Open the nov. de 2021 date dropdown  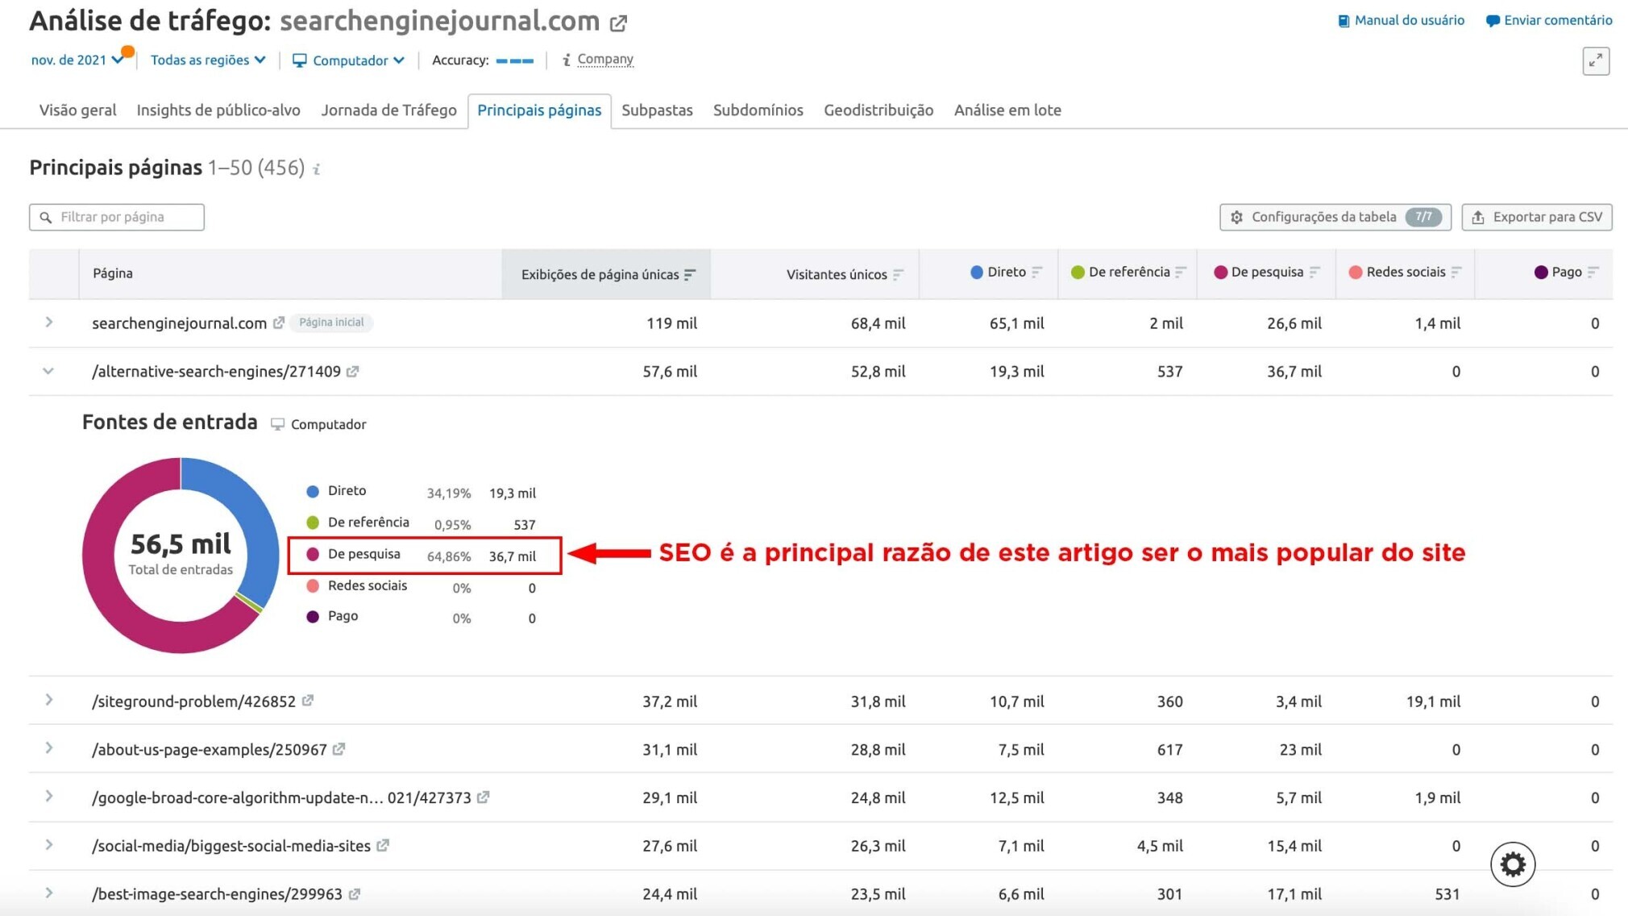pos(77,60)
